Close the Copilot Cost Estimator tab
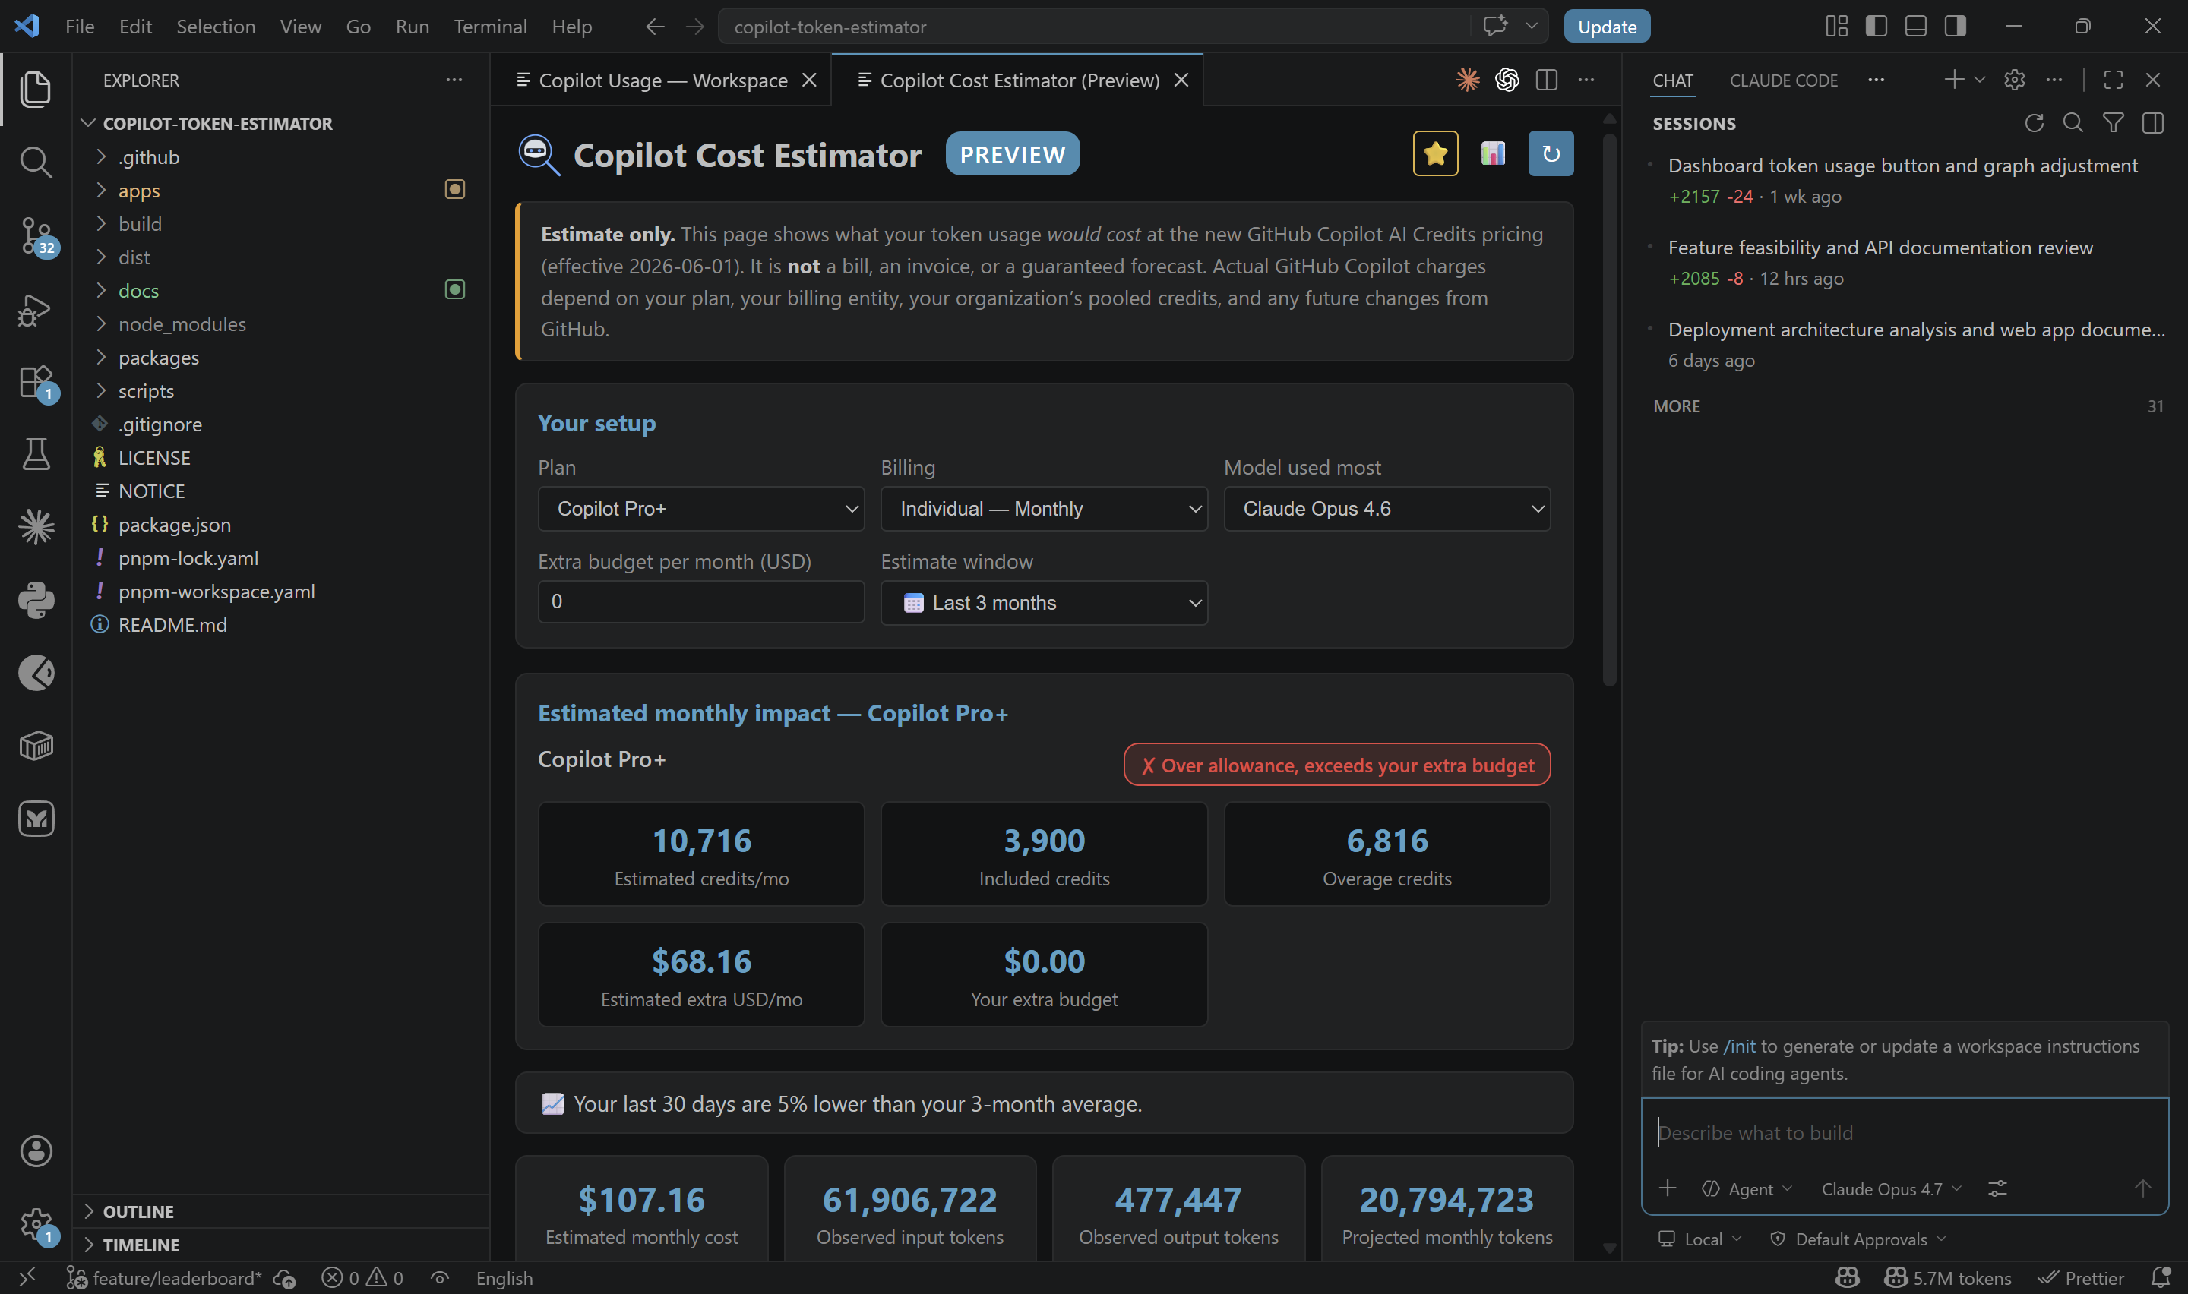The height and width of the screenshot is (1294, 2188). coord(1181,79)
